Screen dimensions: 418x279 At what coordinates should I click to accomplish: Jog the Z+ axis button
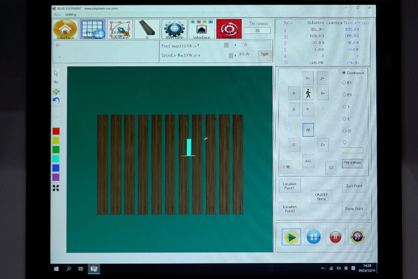tap(322, 78)
